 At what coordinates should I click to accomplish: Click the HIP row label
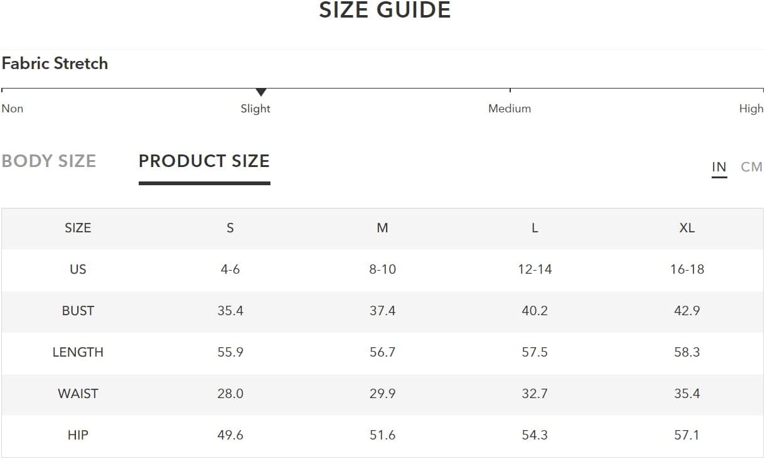click(x=78, y=435)
